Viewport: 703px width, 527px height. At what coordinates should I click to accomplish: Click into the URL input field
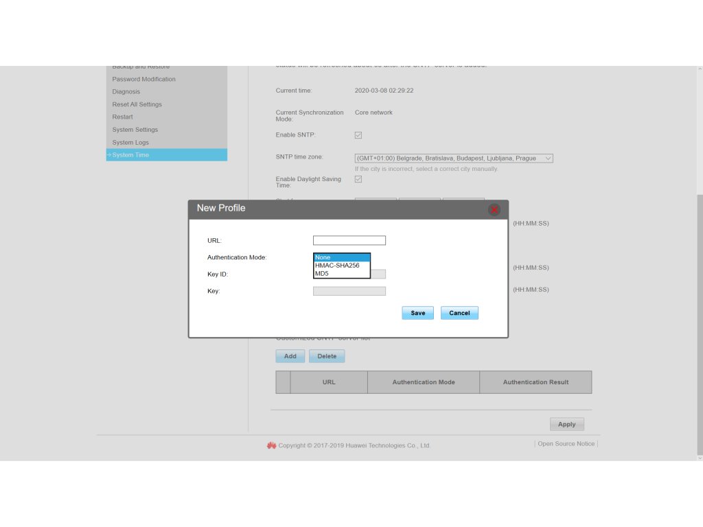pos(349,240)
